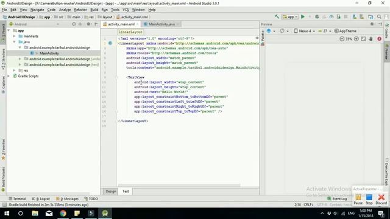This screenshot has height=219, width=390.
Task: Open the Project Structure toolbar icon
Action: coord(370,16)
